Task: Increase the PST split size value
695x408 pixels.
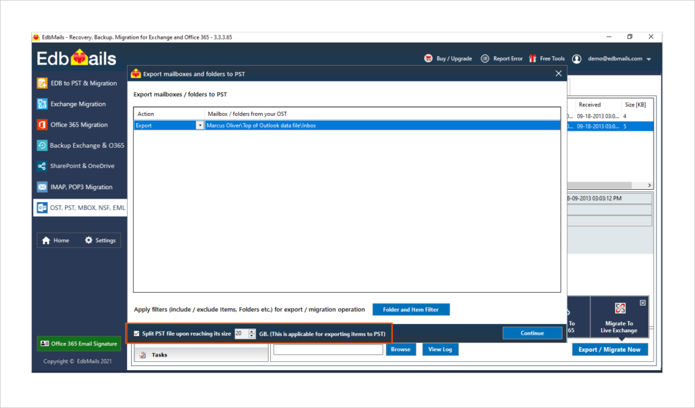Action: coord(252,331)
